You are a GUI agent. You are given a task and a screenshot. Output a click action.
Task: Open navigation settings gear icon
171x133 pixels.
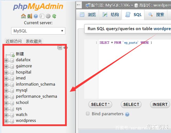[48, 16]
